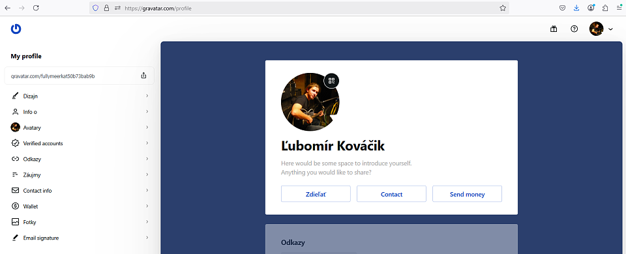This screenshot has height=254, width=626.
Task: Click the gravatar.com profile URL field
Action: [80, 76]
